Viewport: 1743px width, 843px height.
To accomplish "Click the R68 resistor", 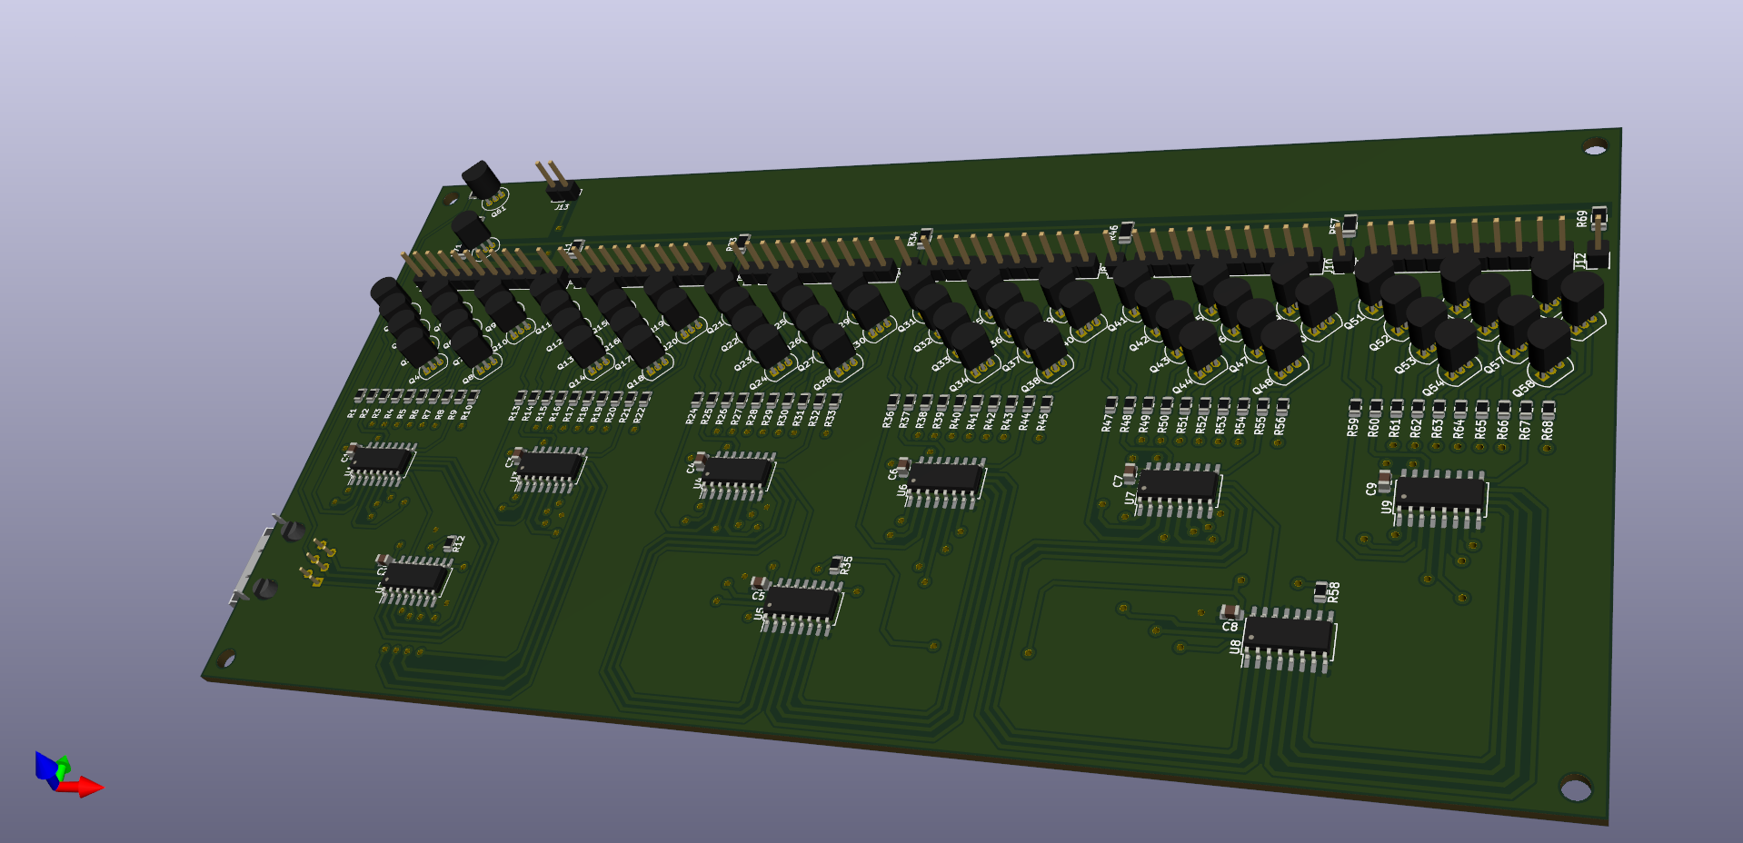I will [1549, 410].
